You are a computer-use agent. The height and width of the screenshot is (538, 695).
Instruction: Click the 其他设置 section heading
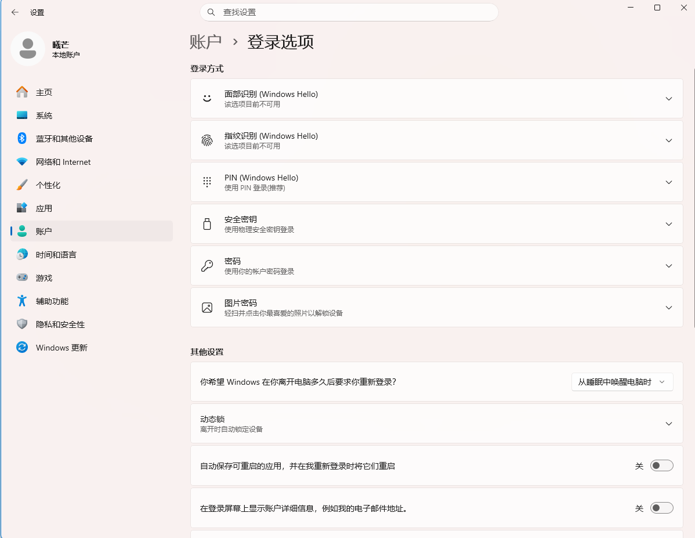(207, 352)
